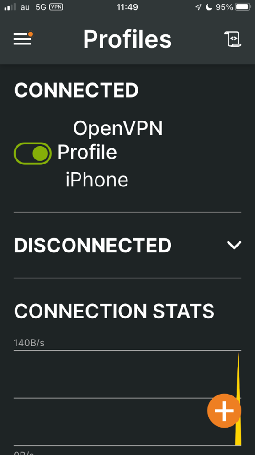
Task: Tap the notification dot on menu icon
Action: coord(31,34)
